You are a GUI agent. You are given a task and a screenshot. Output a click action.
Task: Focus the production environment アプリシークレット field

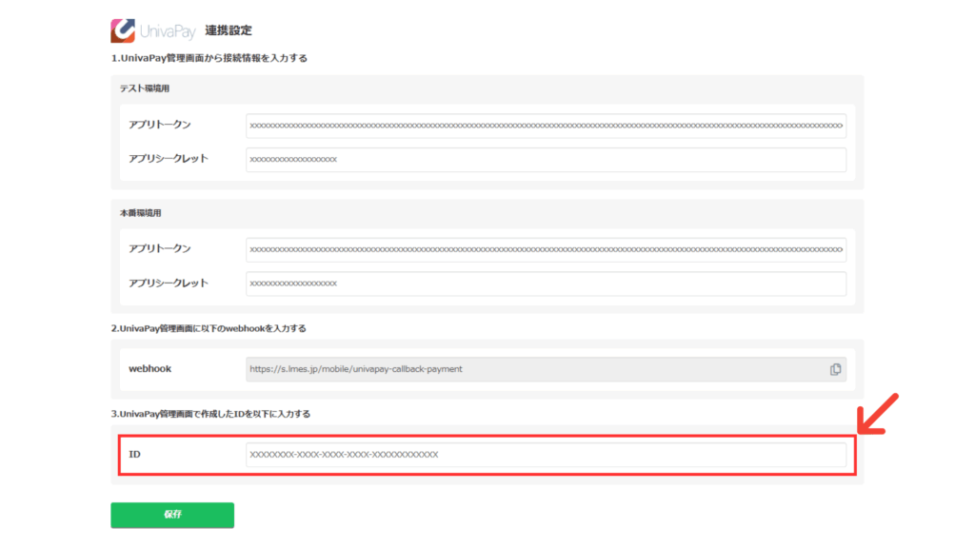point(546,284)
